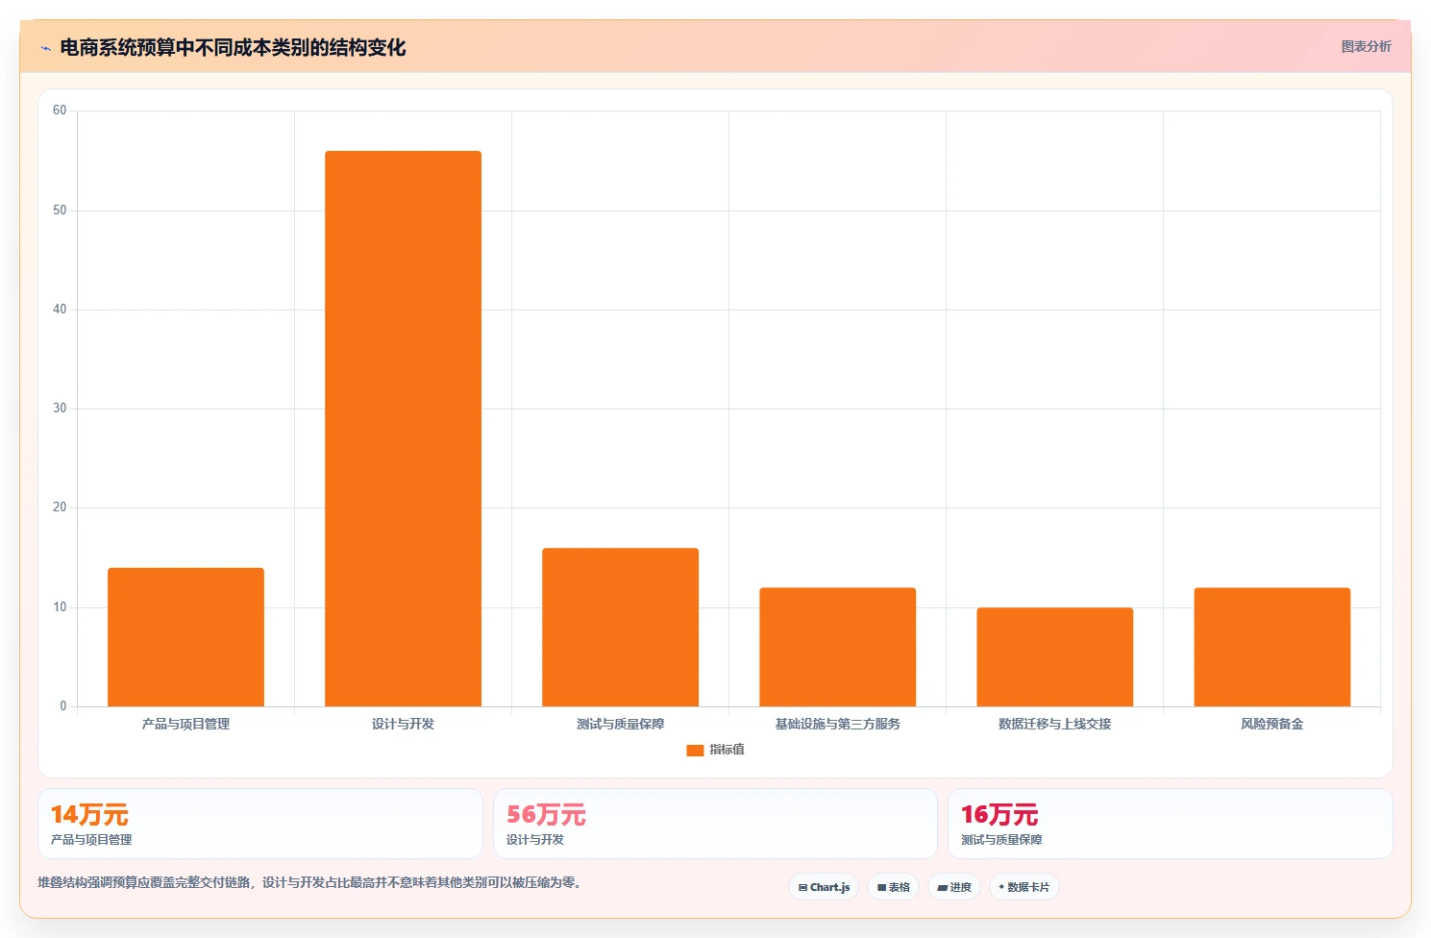Click the x-axis label 产品与项目管理

point(185,724)
